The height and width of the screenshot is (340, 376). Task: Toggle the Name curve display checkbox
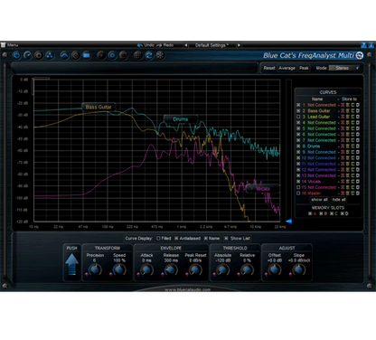coord(206,239)
